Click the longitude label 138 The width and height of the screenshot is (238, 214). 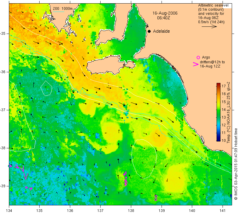tap(131, 210)
